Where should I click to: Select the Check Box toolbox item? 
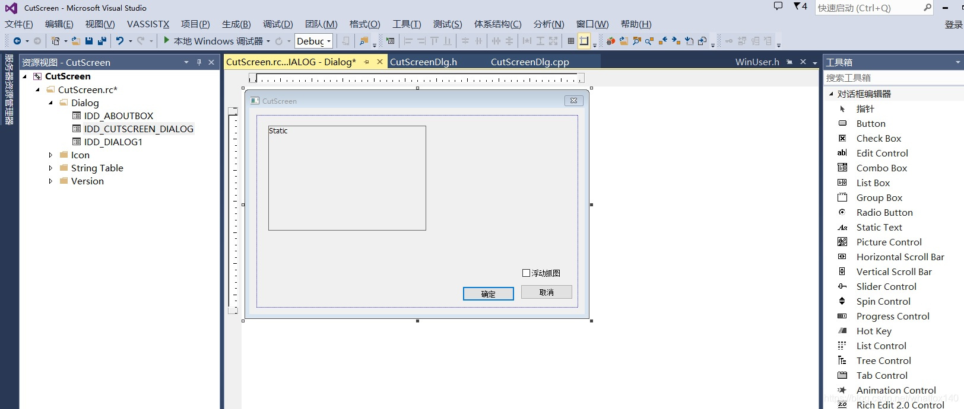(x=879, y=138)
